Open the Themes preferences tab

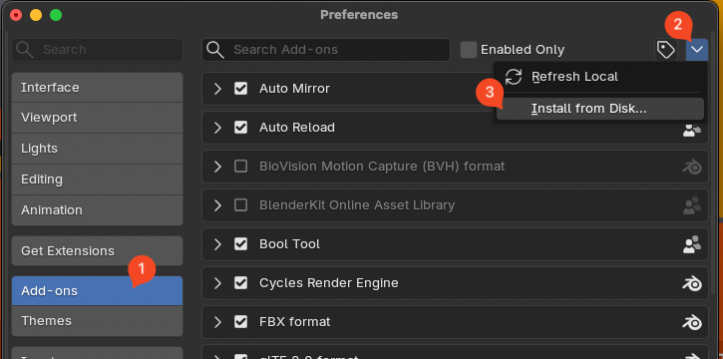98,321
